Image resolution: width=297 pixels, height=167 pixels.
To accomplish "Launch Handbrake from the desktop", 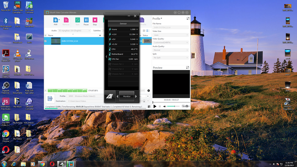I will (29, 21).
